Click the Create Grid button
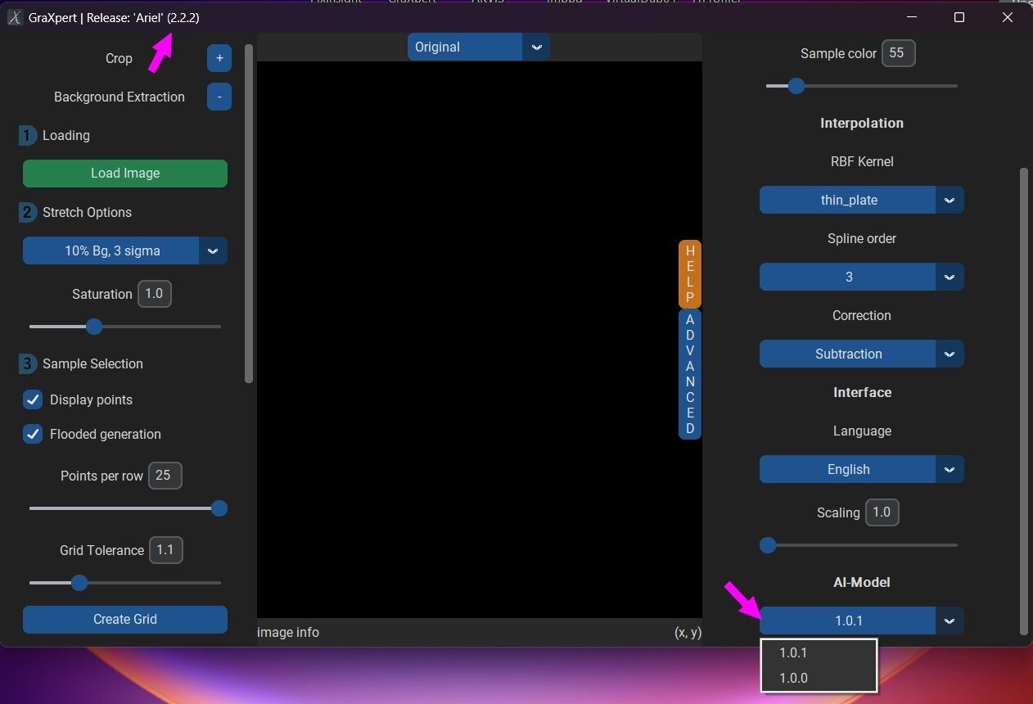 tap(125, 620)
